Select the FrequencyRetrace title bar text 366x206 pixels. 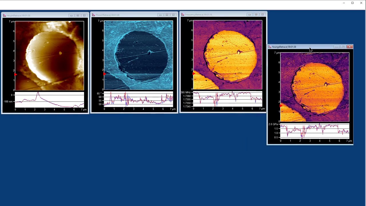pos(198,15)
